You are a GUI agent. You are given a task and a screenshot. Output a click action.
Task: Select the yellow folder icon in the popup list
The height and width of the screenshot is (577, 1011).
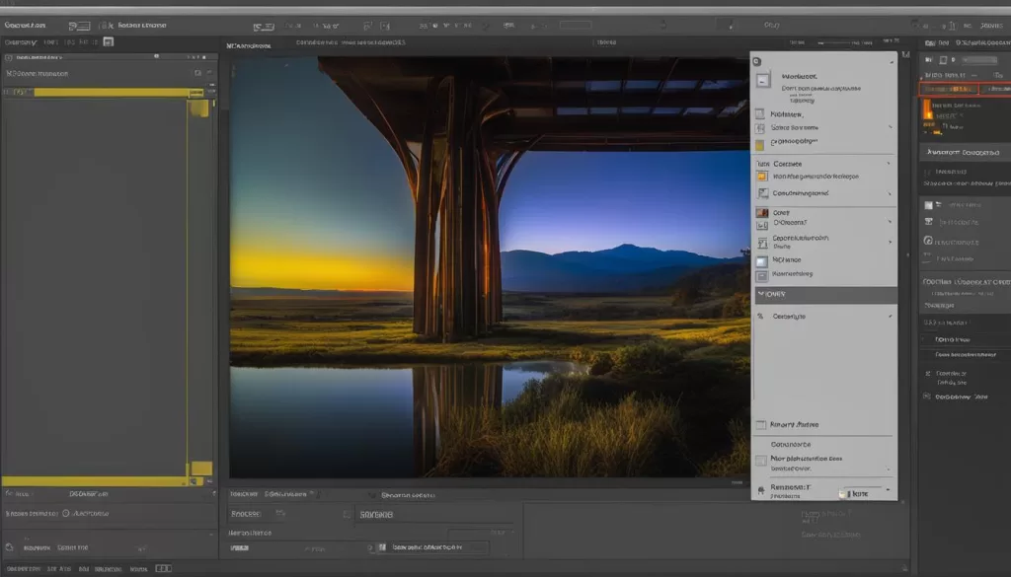(x=761, y=145)
